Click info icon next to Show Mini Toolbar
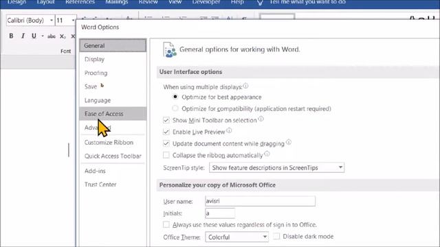440x247 pixels. pos(261,119)
